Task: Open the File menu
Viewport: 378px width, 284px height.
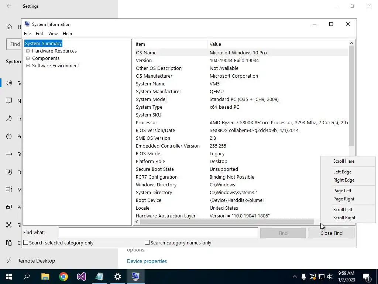Action: coord(27,34)
